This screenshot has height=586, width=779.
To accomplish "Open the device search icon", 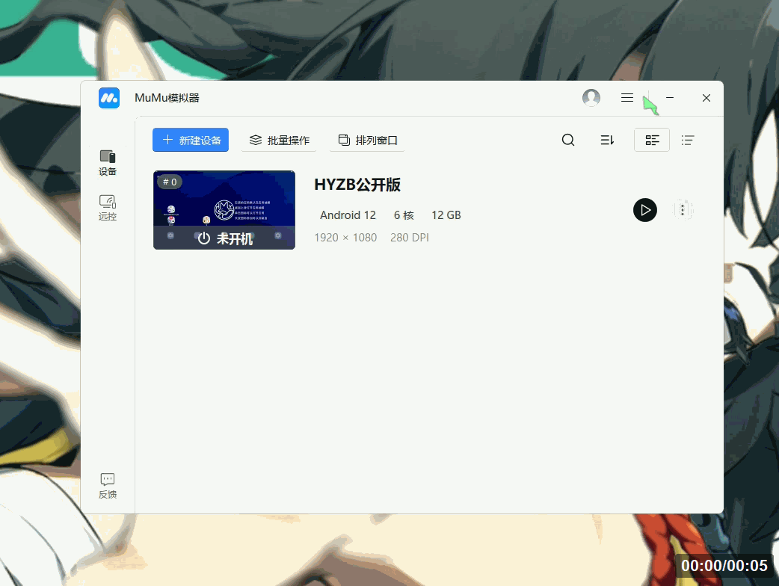I will coord(568,140).
